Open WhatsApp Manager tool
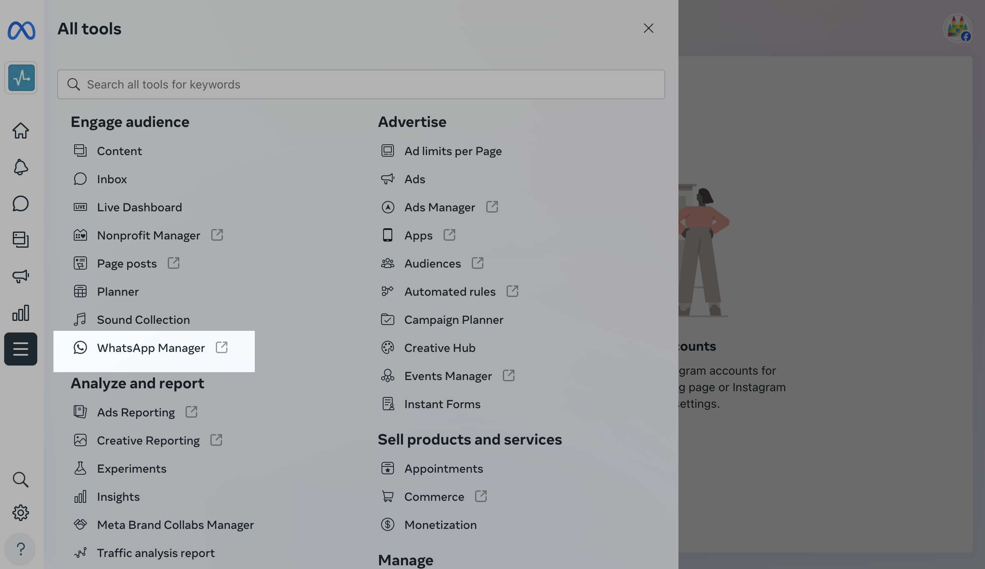 tap(151, 348)
